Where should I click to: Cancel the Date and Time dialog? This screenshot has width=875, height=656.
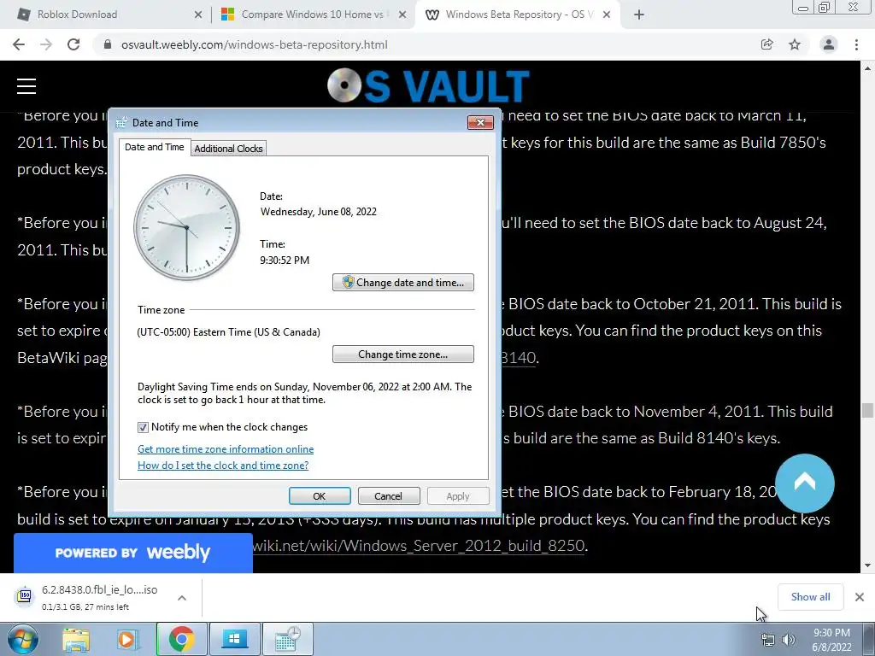click(x=389, y=496)
